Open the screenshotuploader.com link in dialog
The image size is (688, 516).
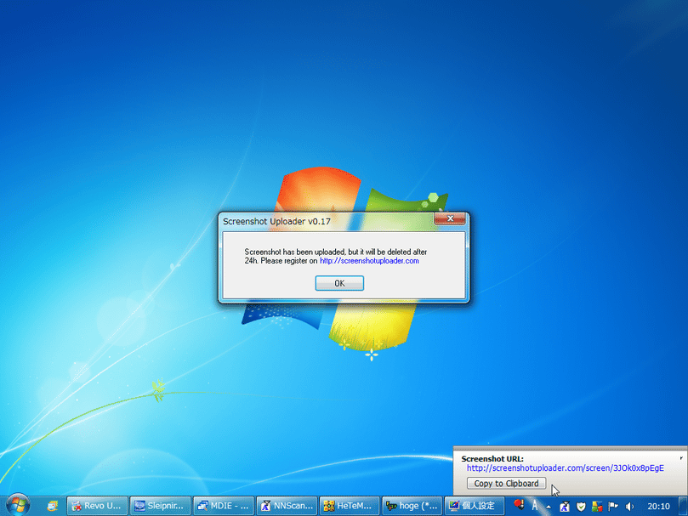coord(369,261)
